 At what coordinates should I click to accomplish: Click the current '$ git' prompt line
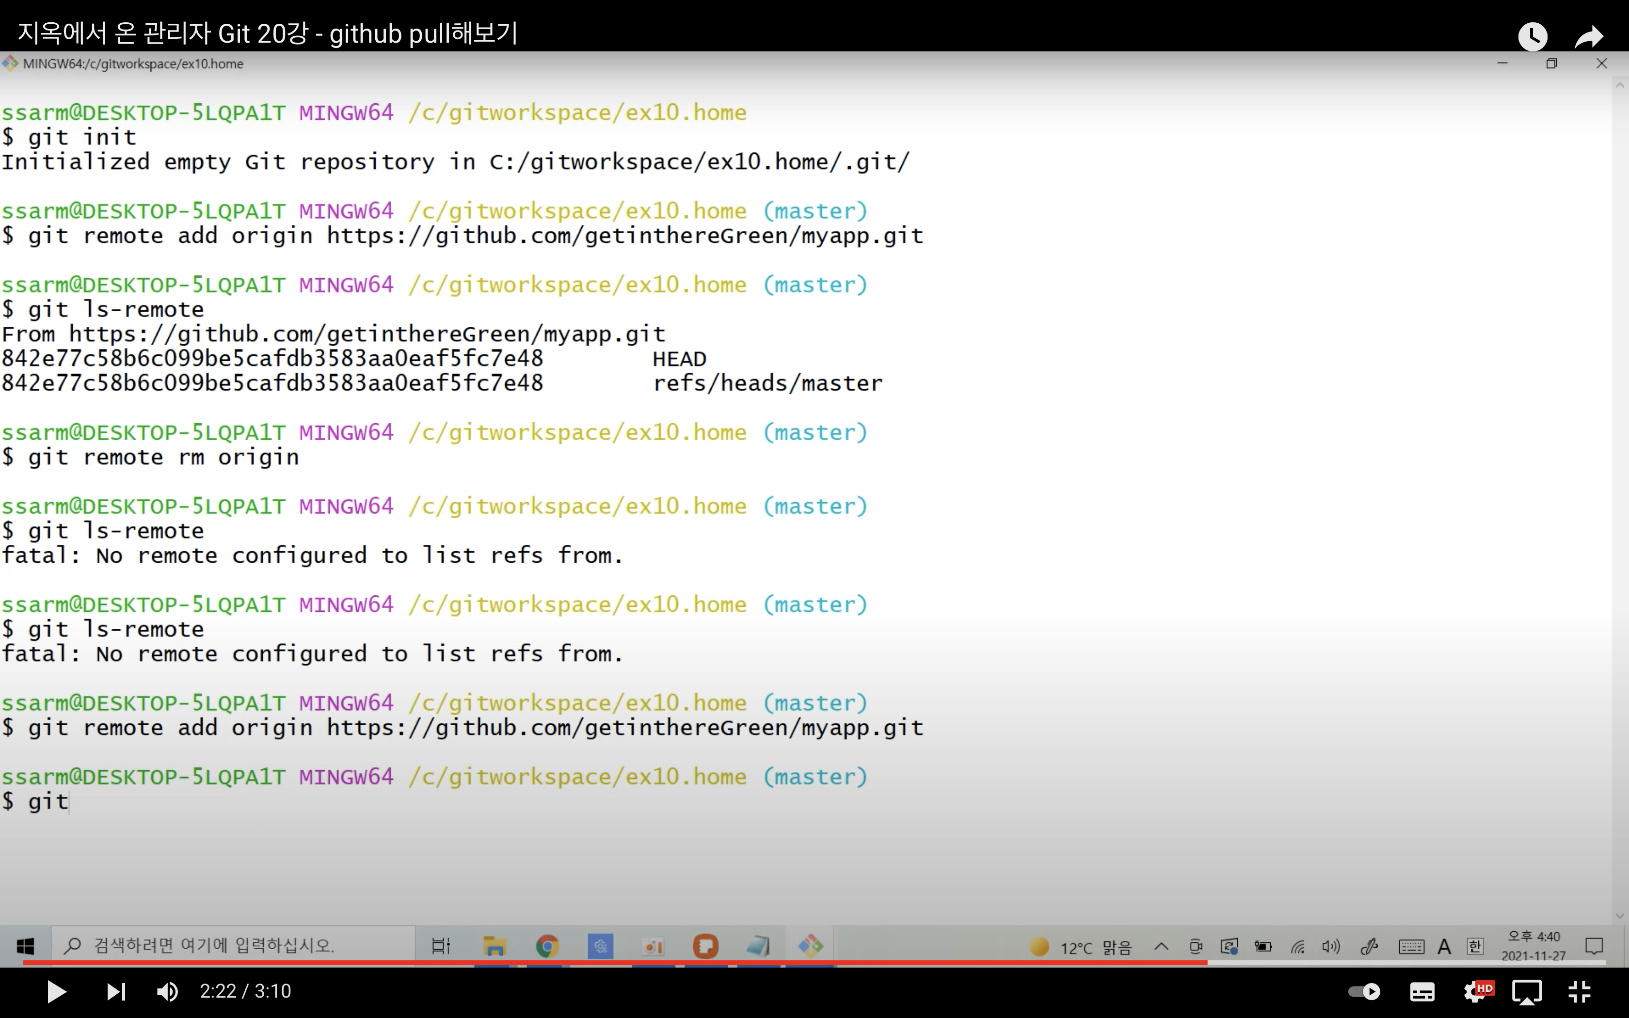pos(35,801)
